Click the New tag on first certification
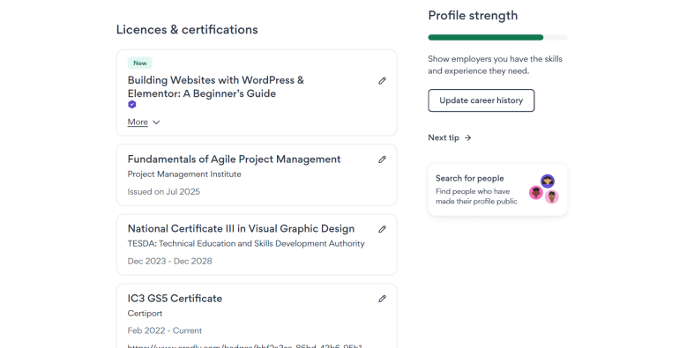Image resolution: width=679 pixels, height=348 pixels. click(140, 63)
